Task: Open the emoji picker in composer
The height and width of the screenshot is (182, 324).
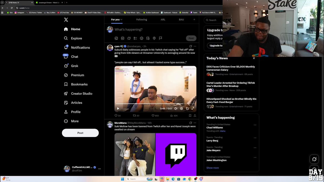Action: (141, 38)
